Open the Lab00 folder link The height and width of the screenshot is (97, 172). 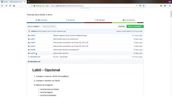coord(33,35)
